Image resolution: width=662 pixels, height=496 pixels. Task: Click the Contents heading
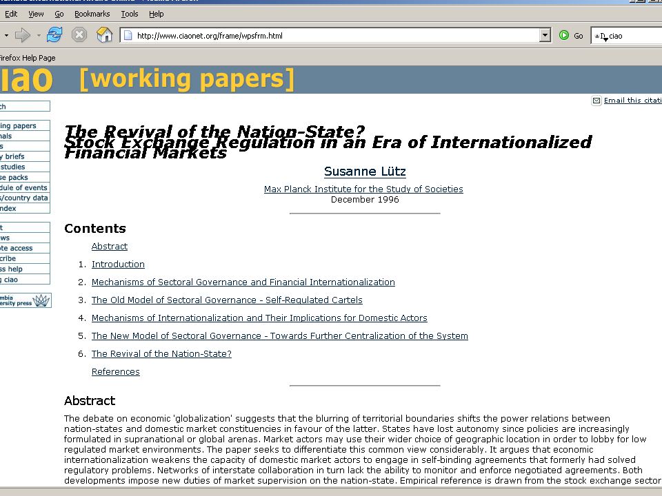[x=95, y=228]
